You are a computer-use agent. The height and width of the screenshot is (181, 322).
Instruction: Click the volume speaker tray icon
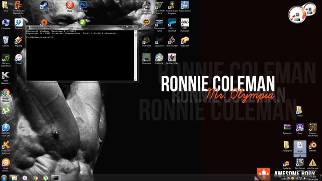(305, 178)
